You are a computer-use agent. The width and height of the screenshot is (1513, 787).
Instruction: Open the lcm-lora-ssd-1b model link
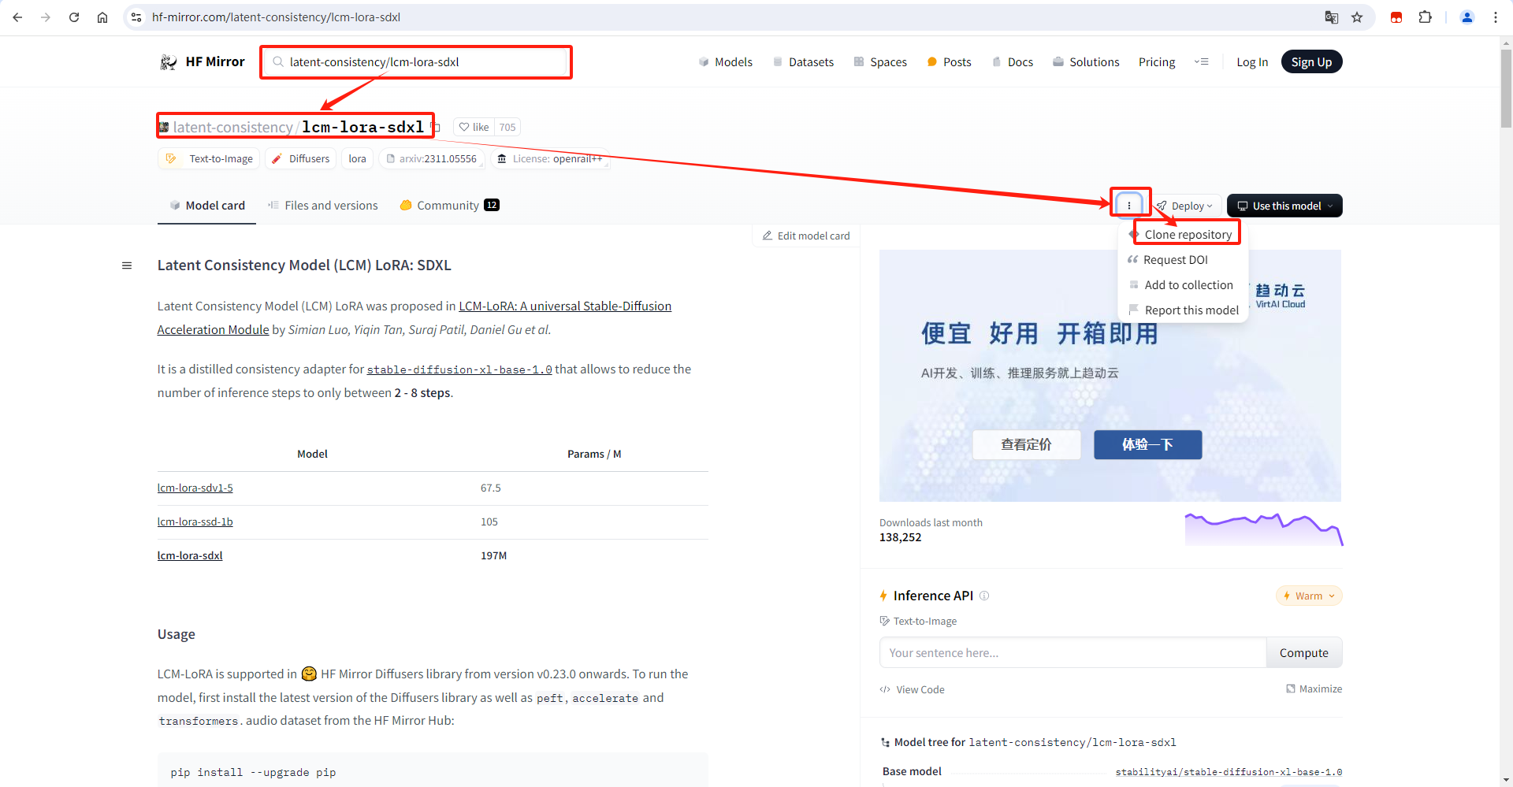tap(195, 522)
